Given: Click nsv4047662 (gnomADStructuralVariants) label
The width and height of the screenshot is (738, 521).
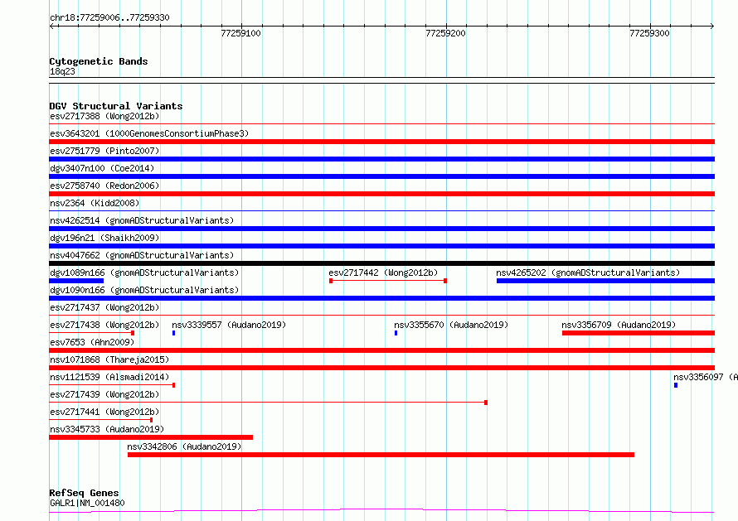Looking at the screenshot, I should click(x=142, y=255).
